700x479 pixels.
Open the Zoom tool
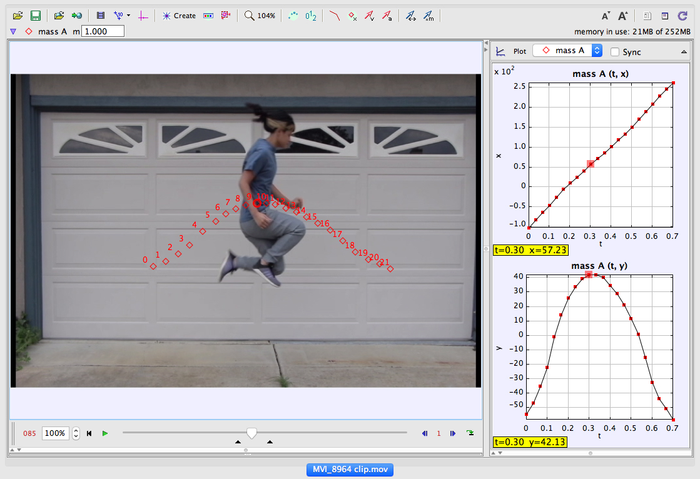coord(249,16)
